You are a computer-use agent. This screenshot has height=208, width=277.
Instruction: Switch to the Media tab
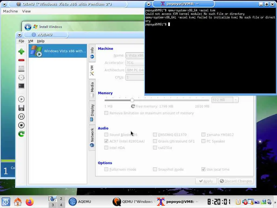coord(92,90)
